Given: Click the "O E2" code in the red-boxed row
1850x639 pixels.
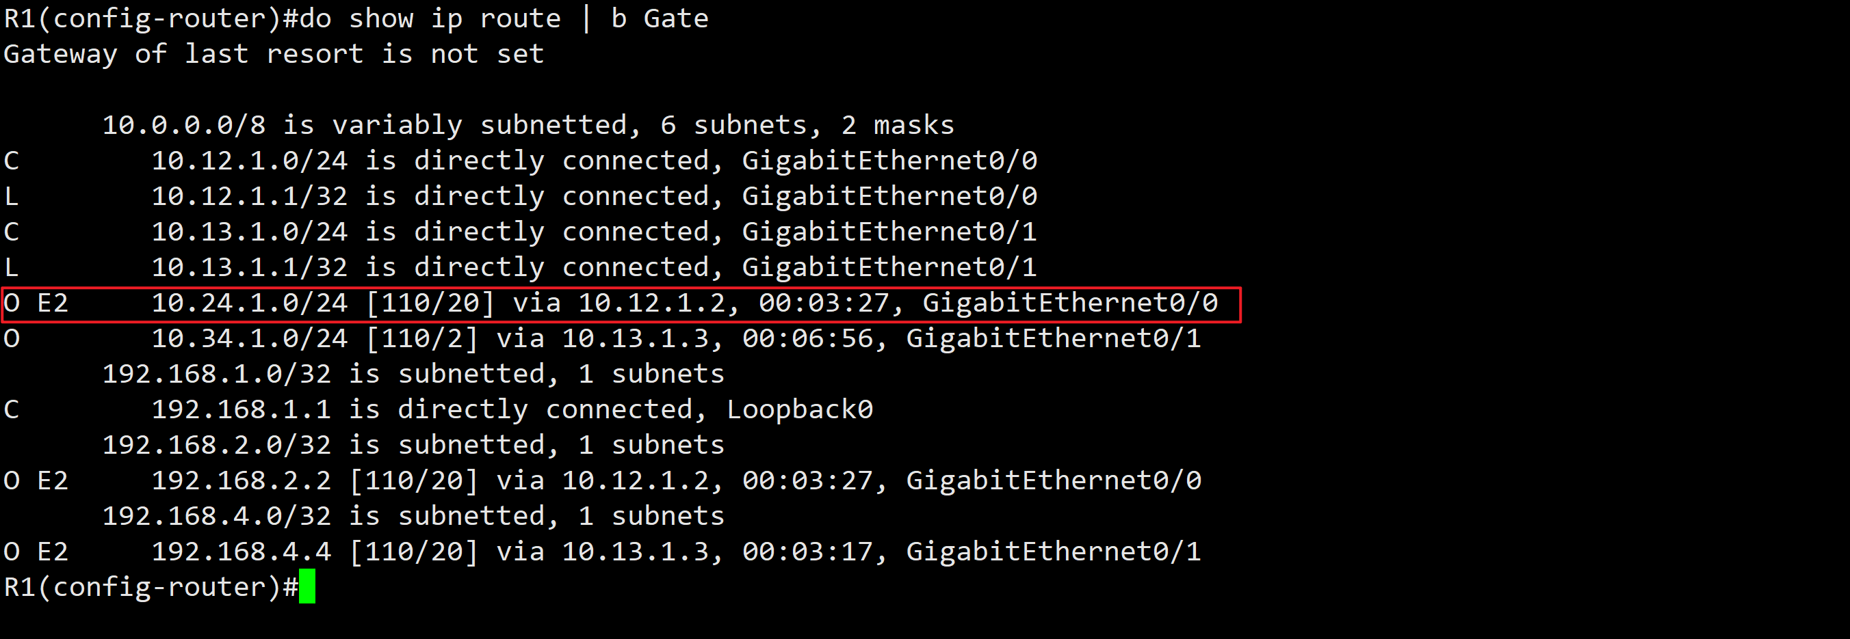Looking at the screenshot, I should [x=36, y=303].
